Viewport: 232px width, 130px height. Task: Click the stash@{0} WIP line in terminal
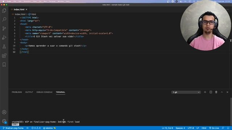click(x=46, y=122)
